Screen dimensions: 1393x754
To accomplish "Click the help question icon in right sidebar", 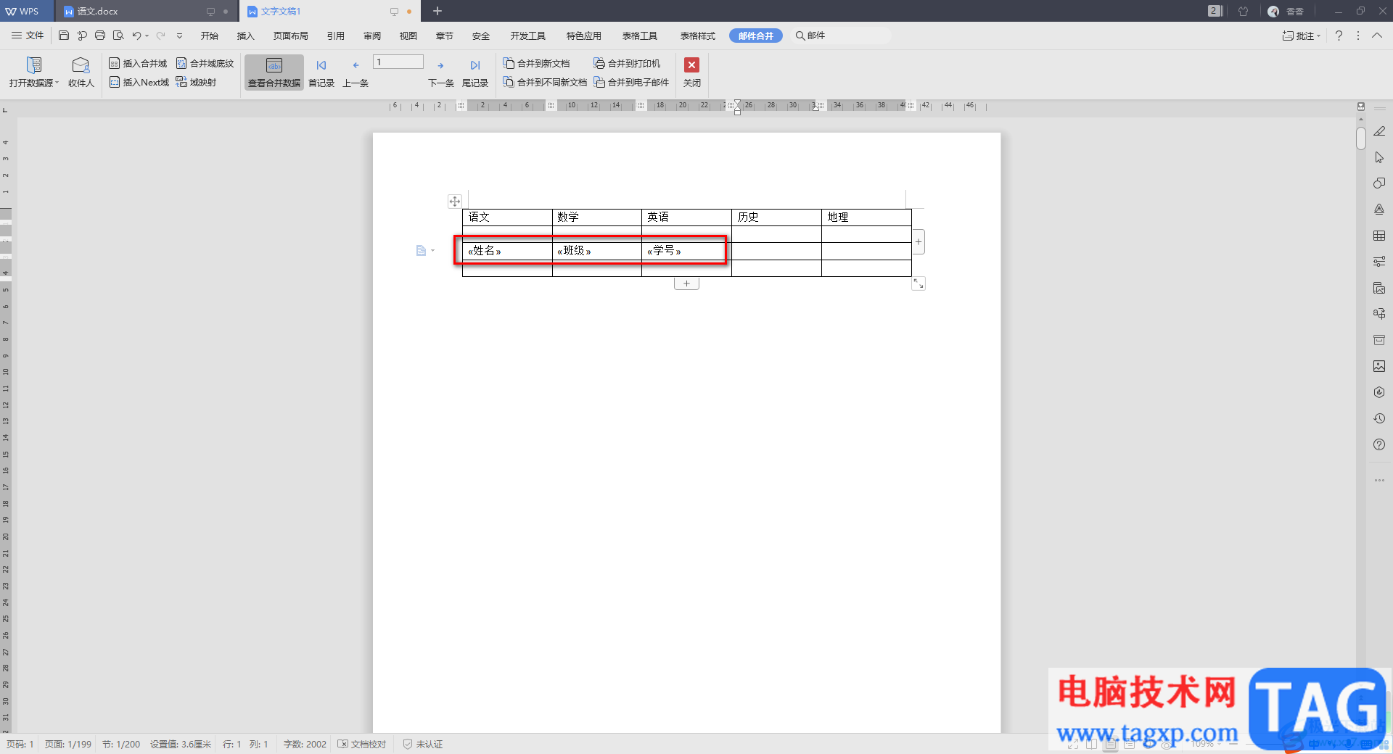I will pos(1379,444).
